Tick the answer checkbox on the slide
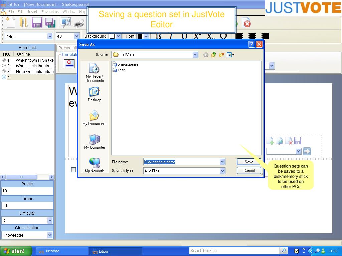342x256 pixels. click(x=73, y=170)
